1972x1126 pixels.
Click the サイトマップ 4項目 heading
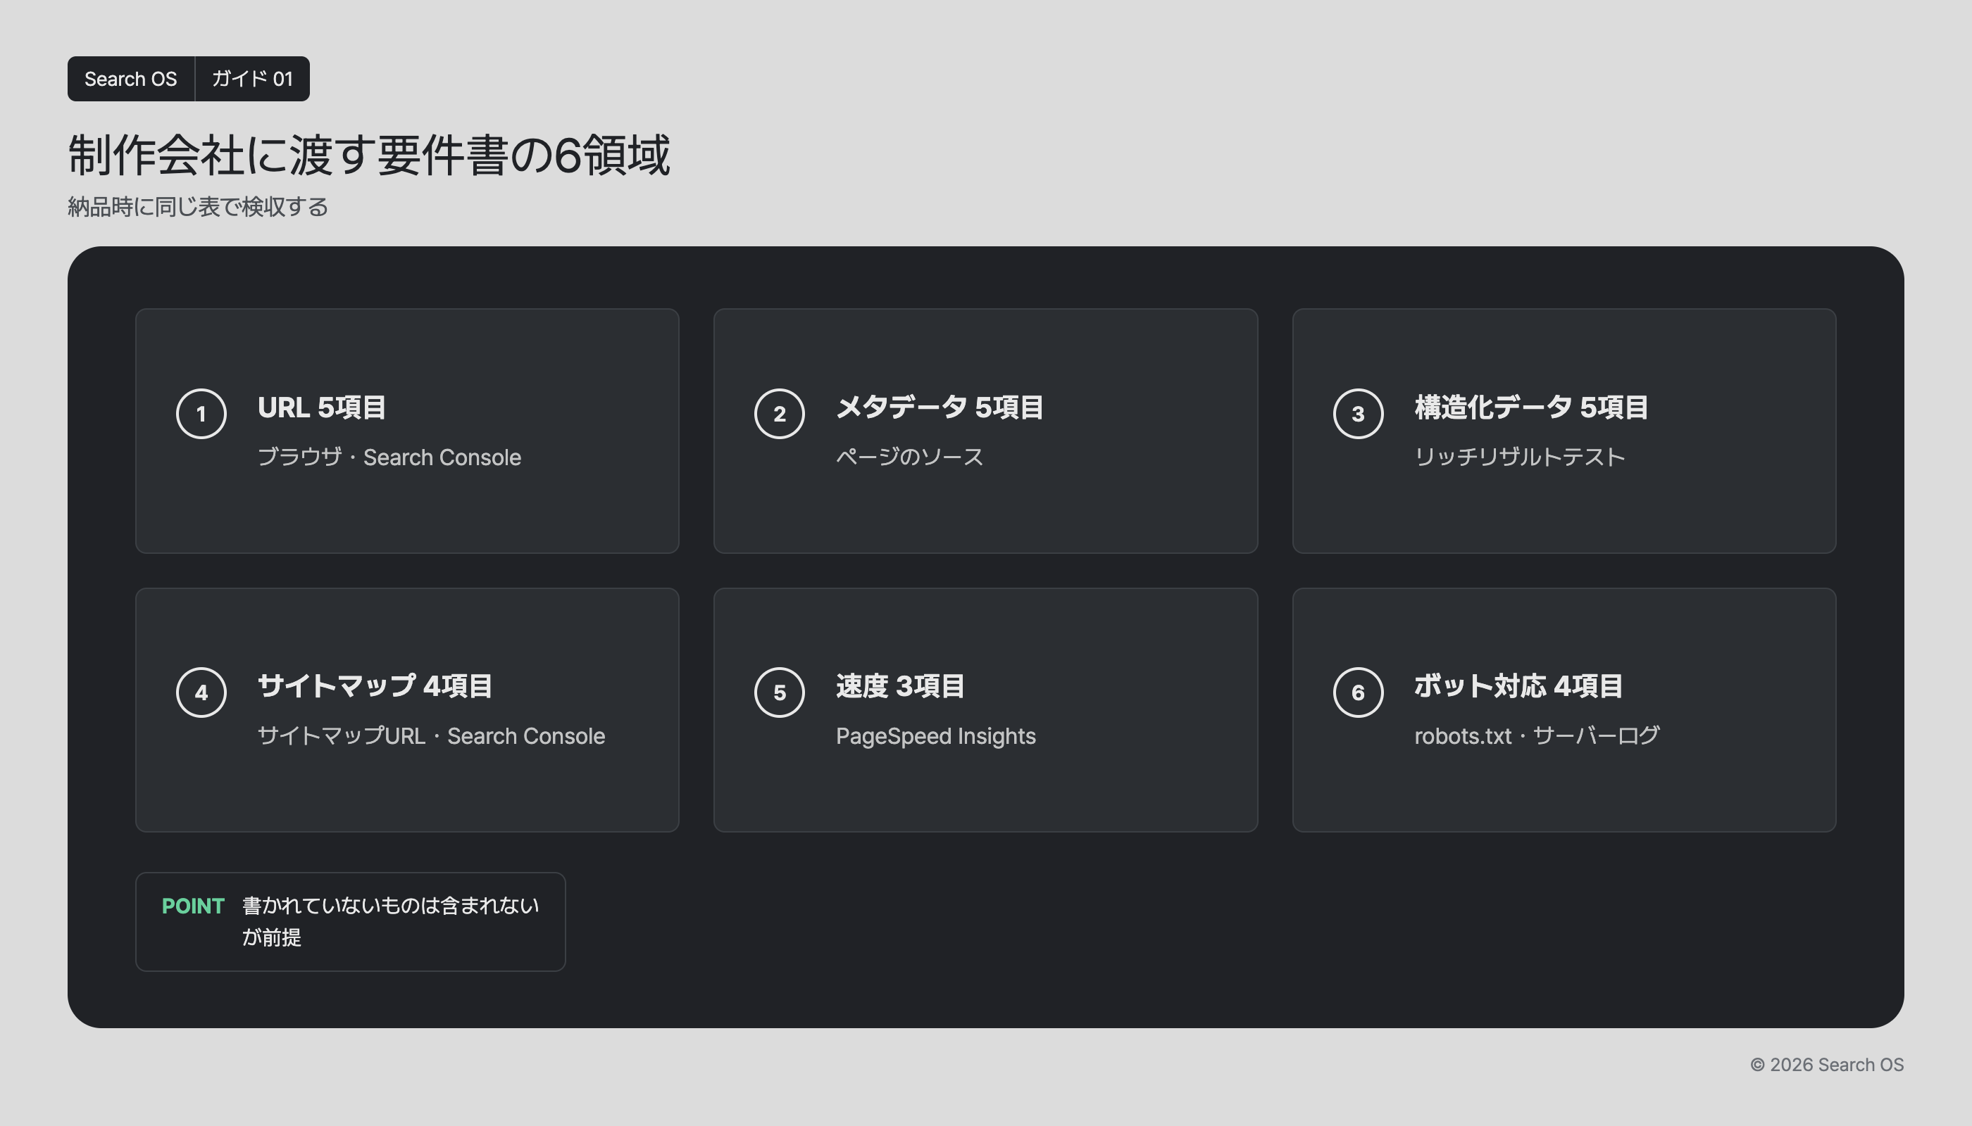(x=375, y=686)
